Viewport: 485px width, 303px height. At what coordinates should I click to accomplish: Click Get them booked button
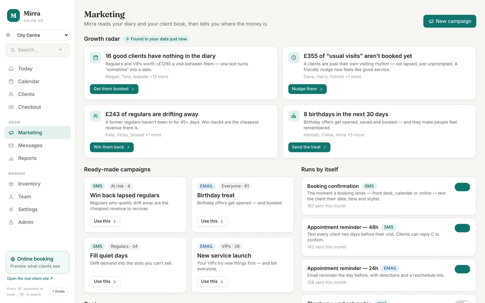point(114,89)
